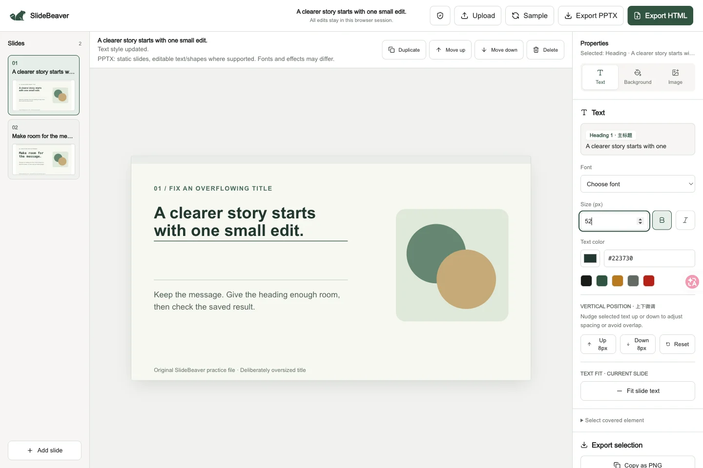Click the overlapping circles graphic on slide
This screenshot has width=703, height=468.
point(452,266)
